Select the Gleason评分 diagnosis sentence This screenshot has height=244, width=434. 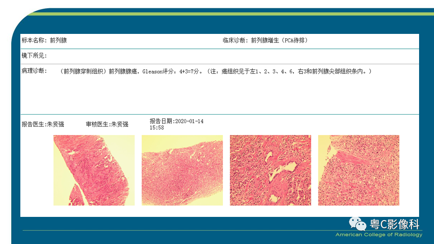[216, 71]
